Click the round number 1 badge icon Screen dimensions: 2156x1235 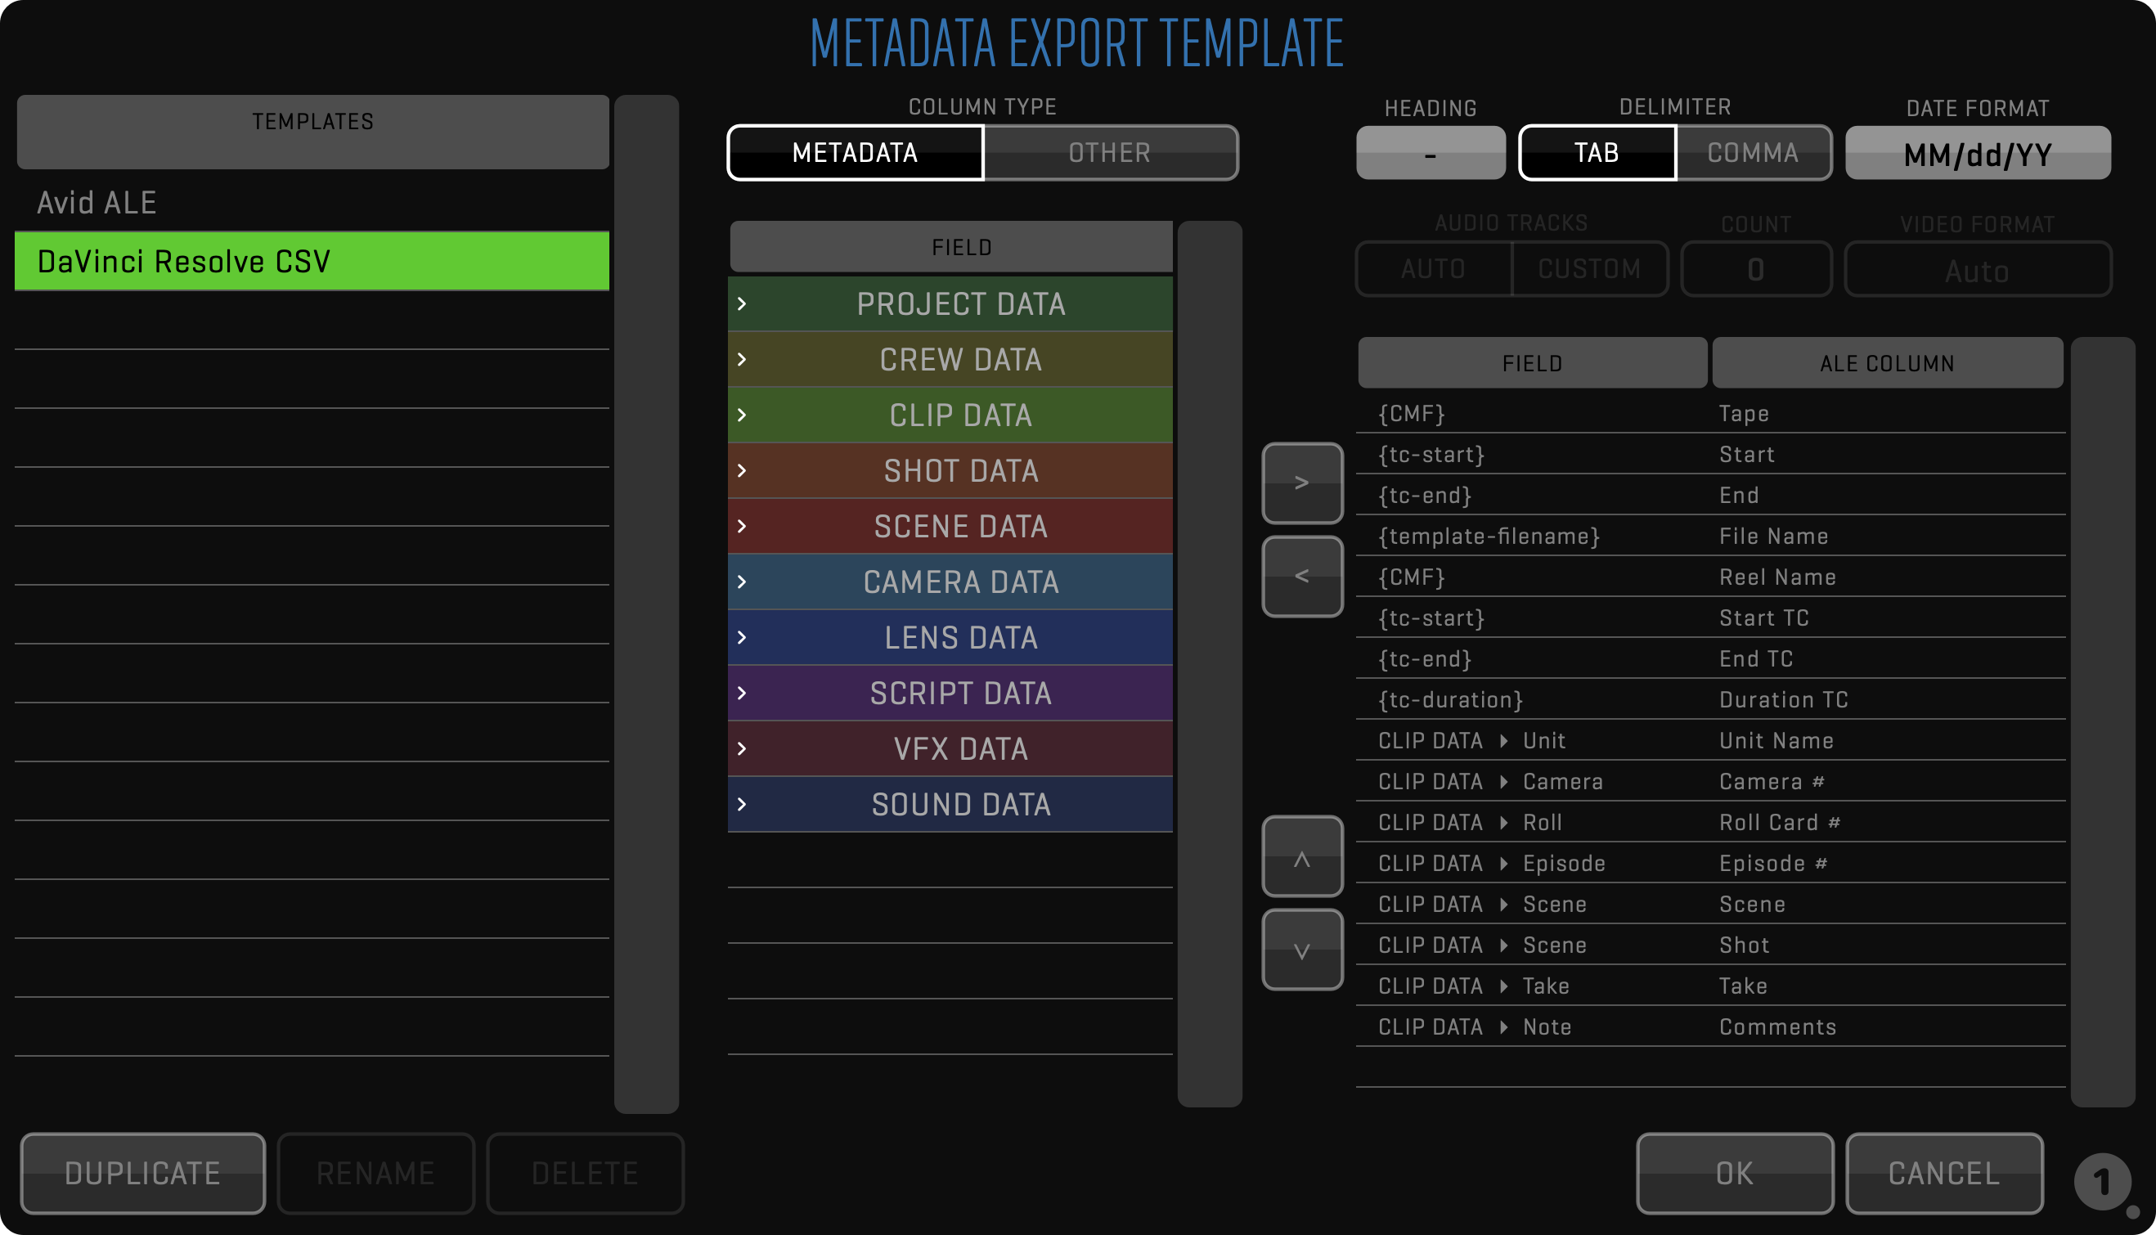click(x=2102, y=1181)
